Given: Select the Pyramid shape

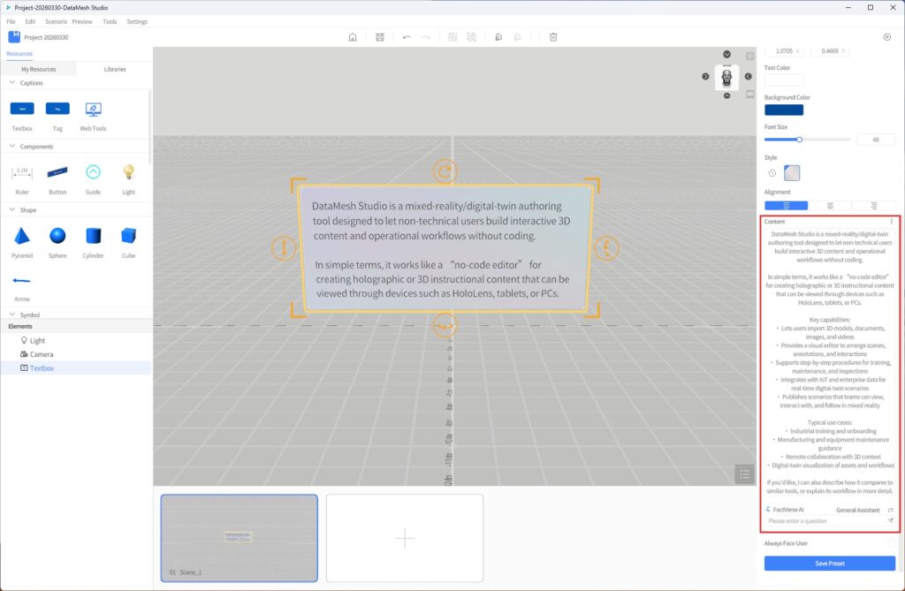Looking at the screenshot, I should 22,236.
